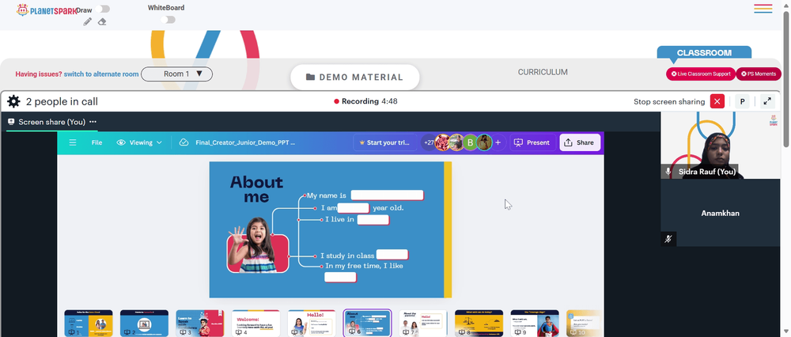Select slide 1 thumbnail
Screen dimensions: 791x337
point(89,324)
